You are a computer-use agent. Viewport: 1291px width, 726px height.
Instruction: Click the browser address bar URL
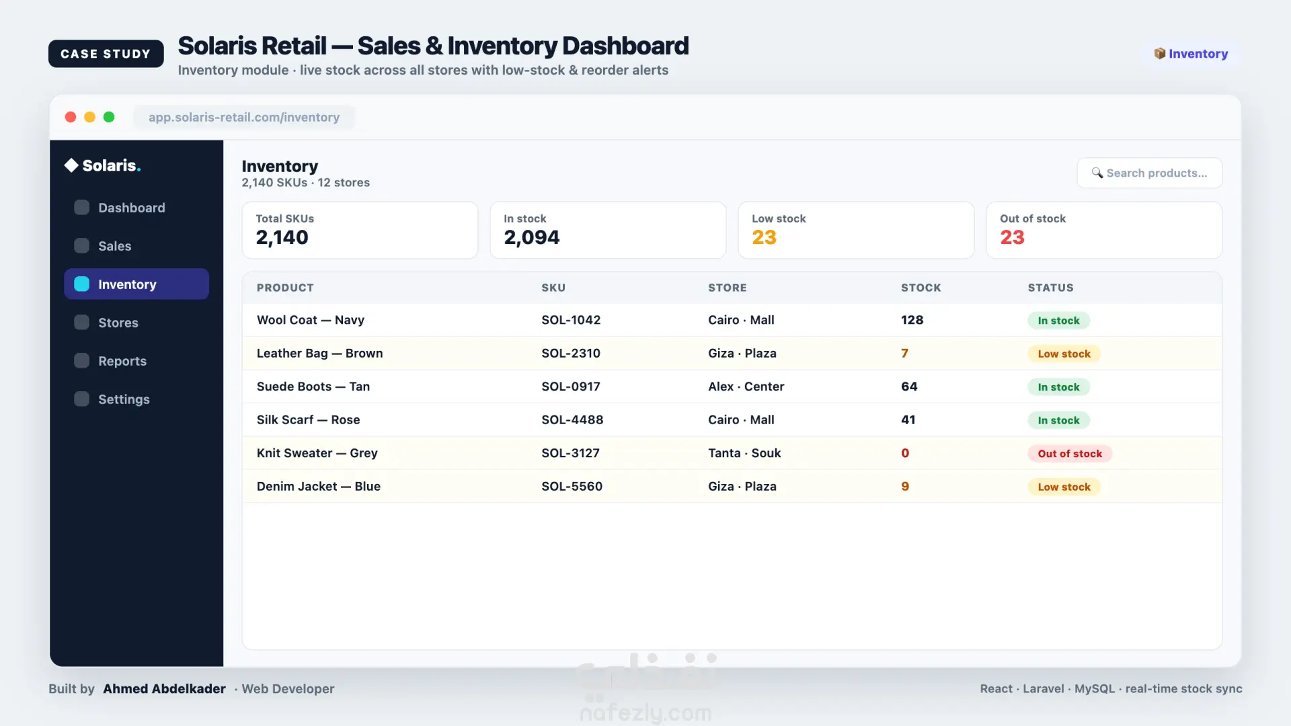click(244, 117)
